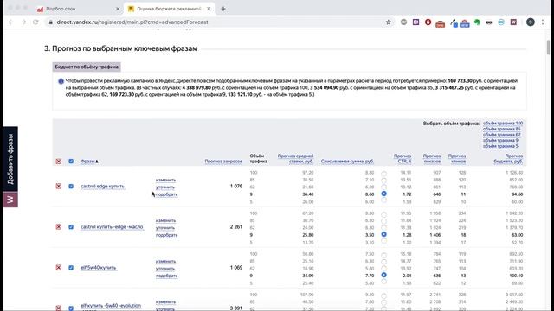Open the red toolbox extension icon

click(441, 23)
